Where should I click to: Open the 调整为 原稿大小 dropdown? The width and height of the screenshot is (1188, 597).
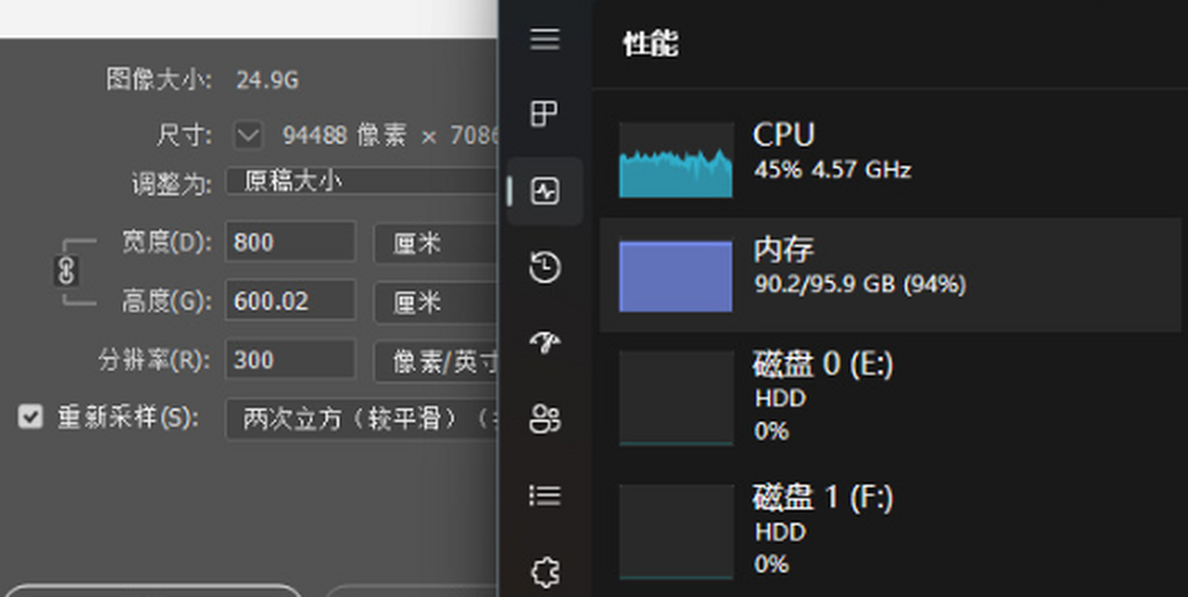click(x=362, y=181)
